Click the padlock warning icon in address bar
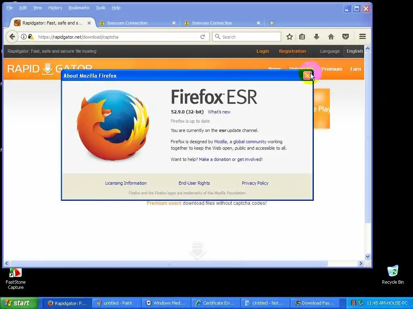 click(x=31, y=37)
